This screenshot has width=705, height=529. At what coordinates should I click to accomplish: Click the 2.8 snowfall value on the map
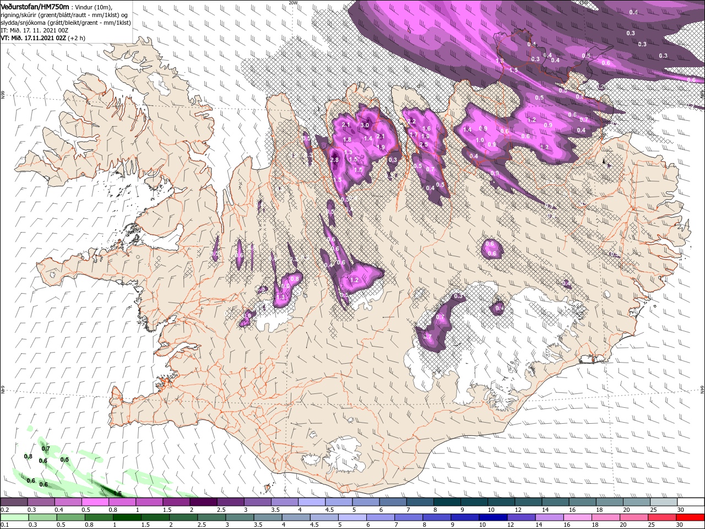[x=334, y=160]
